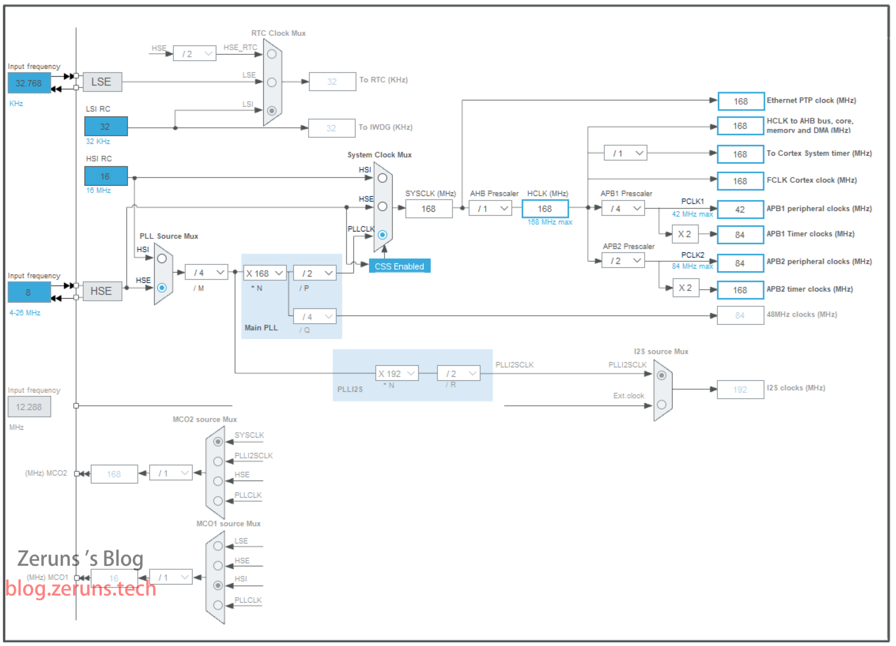This screenshot has height=646, width=896.
Task: Select HSE radio in System Clock Mux
Action: (383, 207)
